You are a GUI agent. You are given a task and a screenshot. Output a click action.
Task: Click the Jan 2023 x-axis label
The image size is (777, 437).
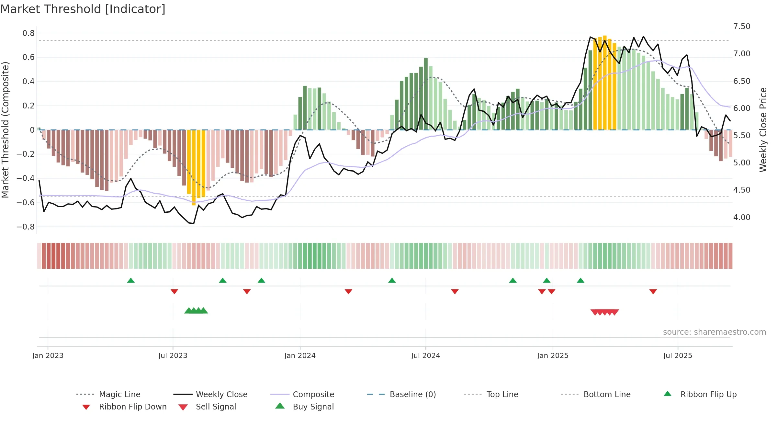coord(48,355)
